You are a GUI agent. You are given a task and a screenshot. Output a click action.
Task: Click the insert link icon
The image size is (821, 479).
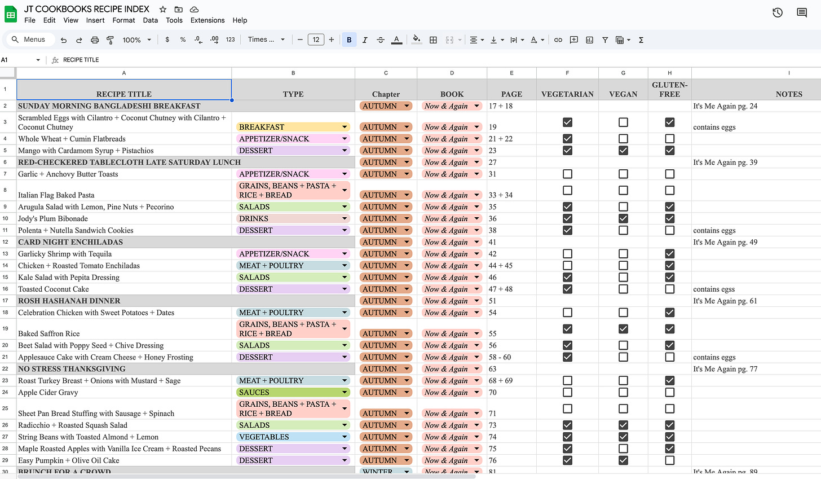pos(558,40)
